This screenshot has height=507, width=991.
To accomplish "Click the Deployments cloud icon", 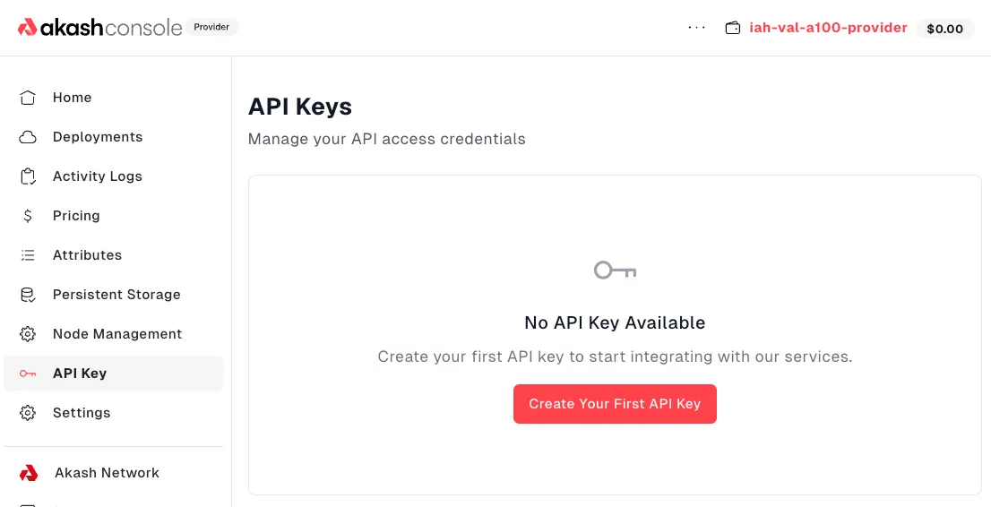I will tap(28, 137).
